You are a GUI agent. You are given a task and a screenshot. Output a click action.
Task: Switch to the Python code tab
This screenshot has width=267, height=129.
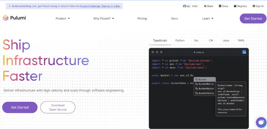point(180,40)
